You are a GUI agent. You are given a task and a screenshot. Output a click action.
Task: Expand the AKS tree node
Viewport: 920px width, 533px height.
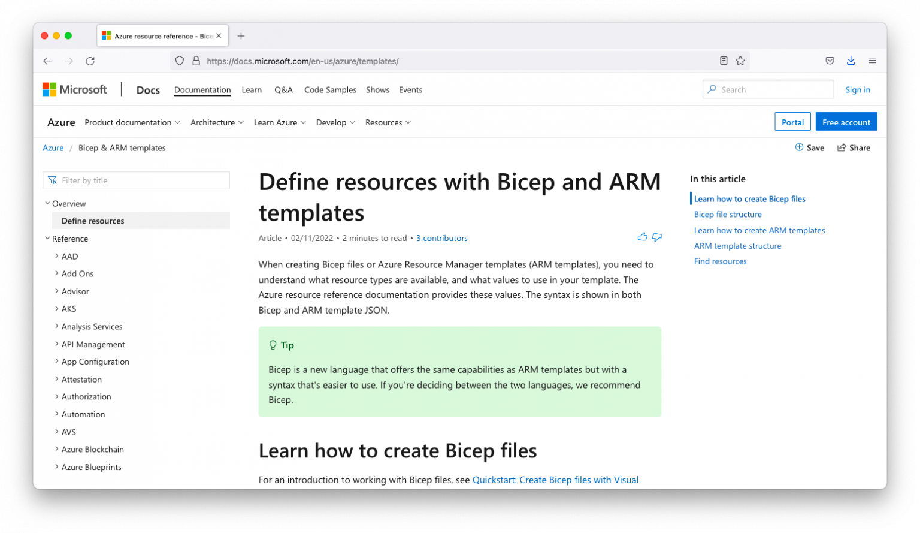pos(57,309)
